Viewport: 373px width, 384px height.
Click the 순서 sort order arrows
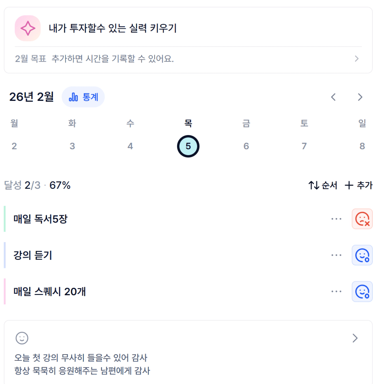point(314,185)
